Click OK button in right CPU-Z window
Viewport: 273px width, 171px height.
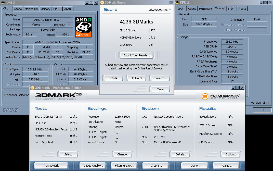click(262, 110)
